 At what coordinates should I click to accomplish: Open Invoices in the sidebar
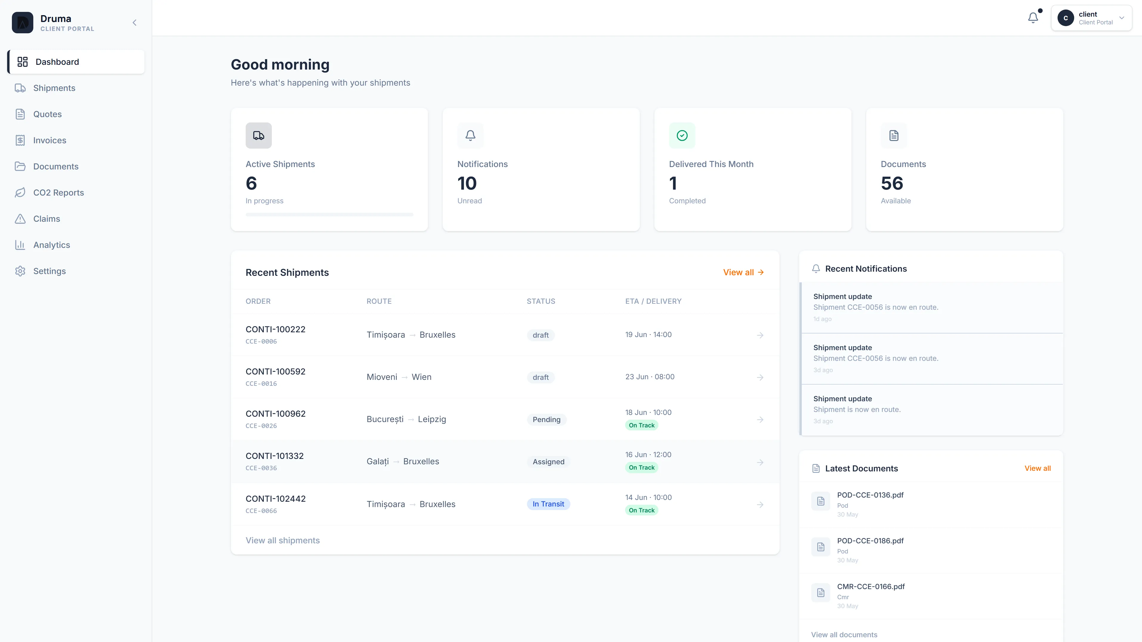76,140
